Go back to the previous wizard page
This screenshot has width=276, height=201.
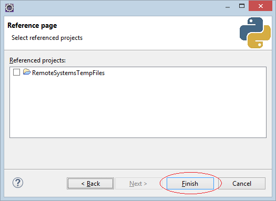click(x=90, y=184)
